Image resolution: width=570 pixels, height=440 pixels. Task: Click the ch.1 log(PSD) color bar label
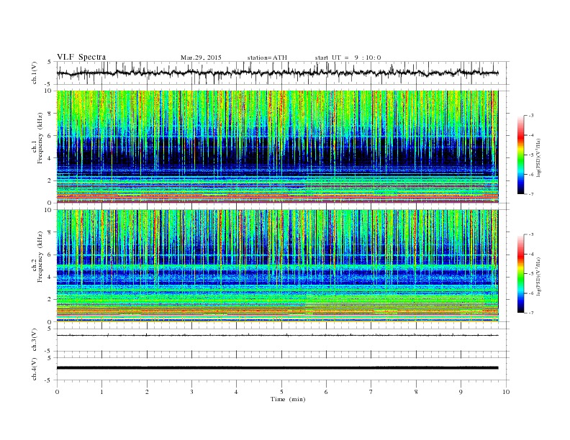click(x=538, y=157)
